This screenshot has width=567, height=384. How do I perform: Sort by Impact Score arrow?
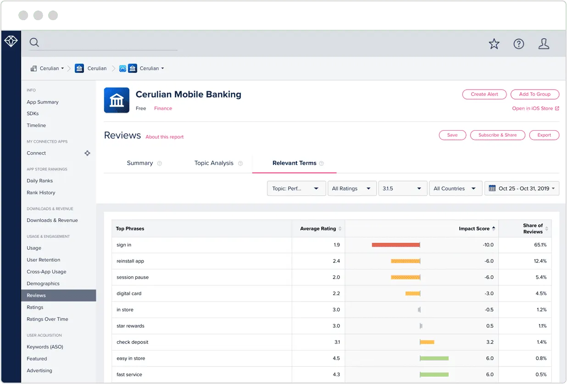[494, 228]
